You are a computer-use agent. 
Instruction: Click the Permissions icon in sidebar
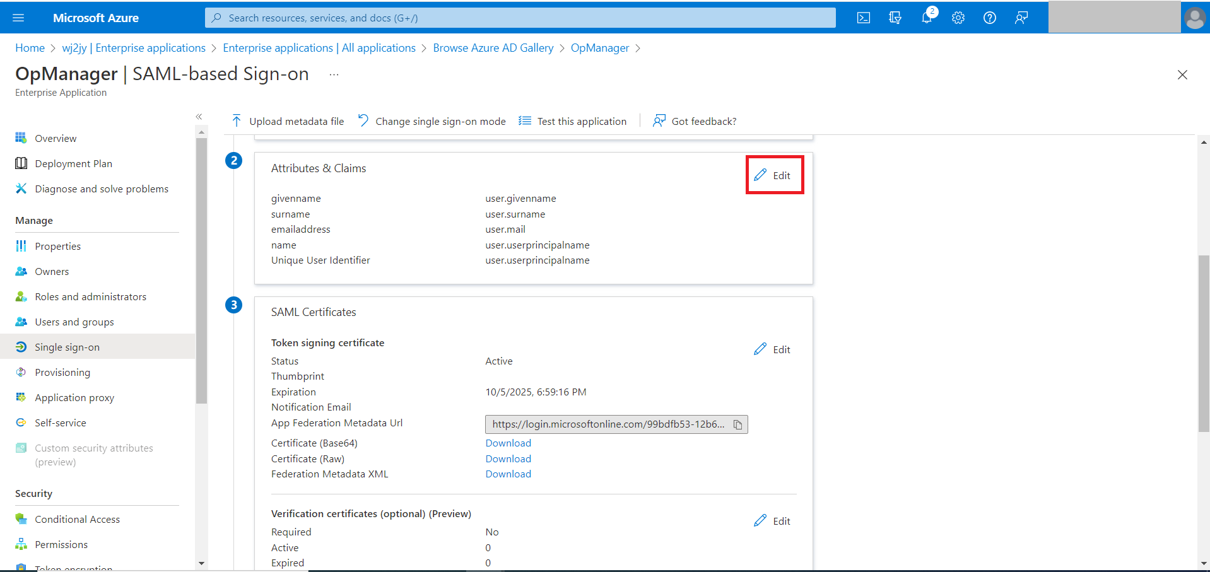(x=21, y=544)
